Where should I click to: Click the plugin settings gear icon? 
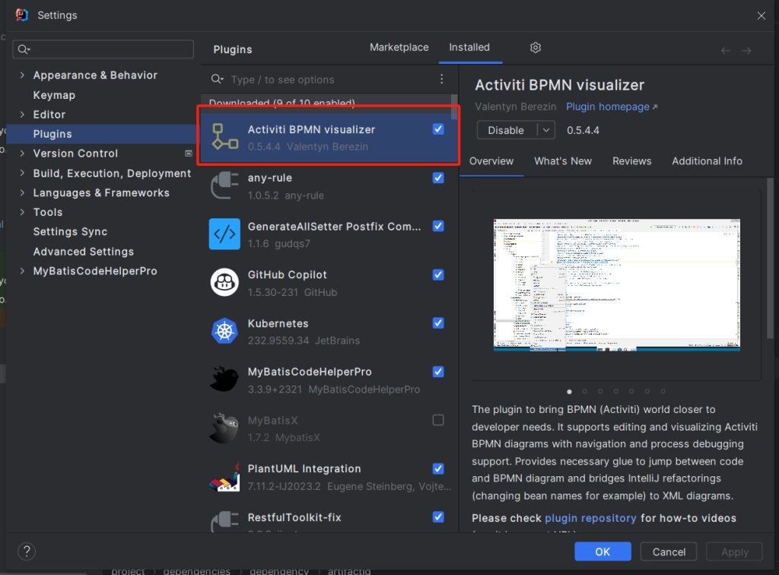tap(535, 48)
